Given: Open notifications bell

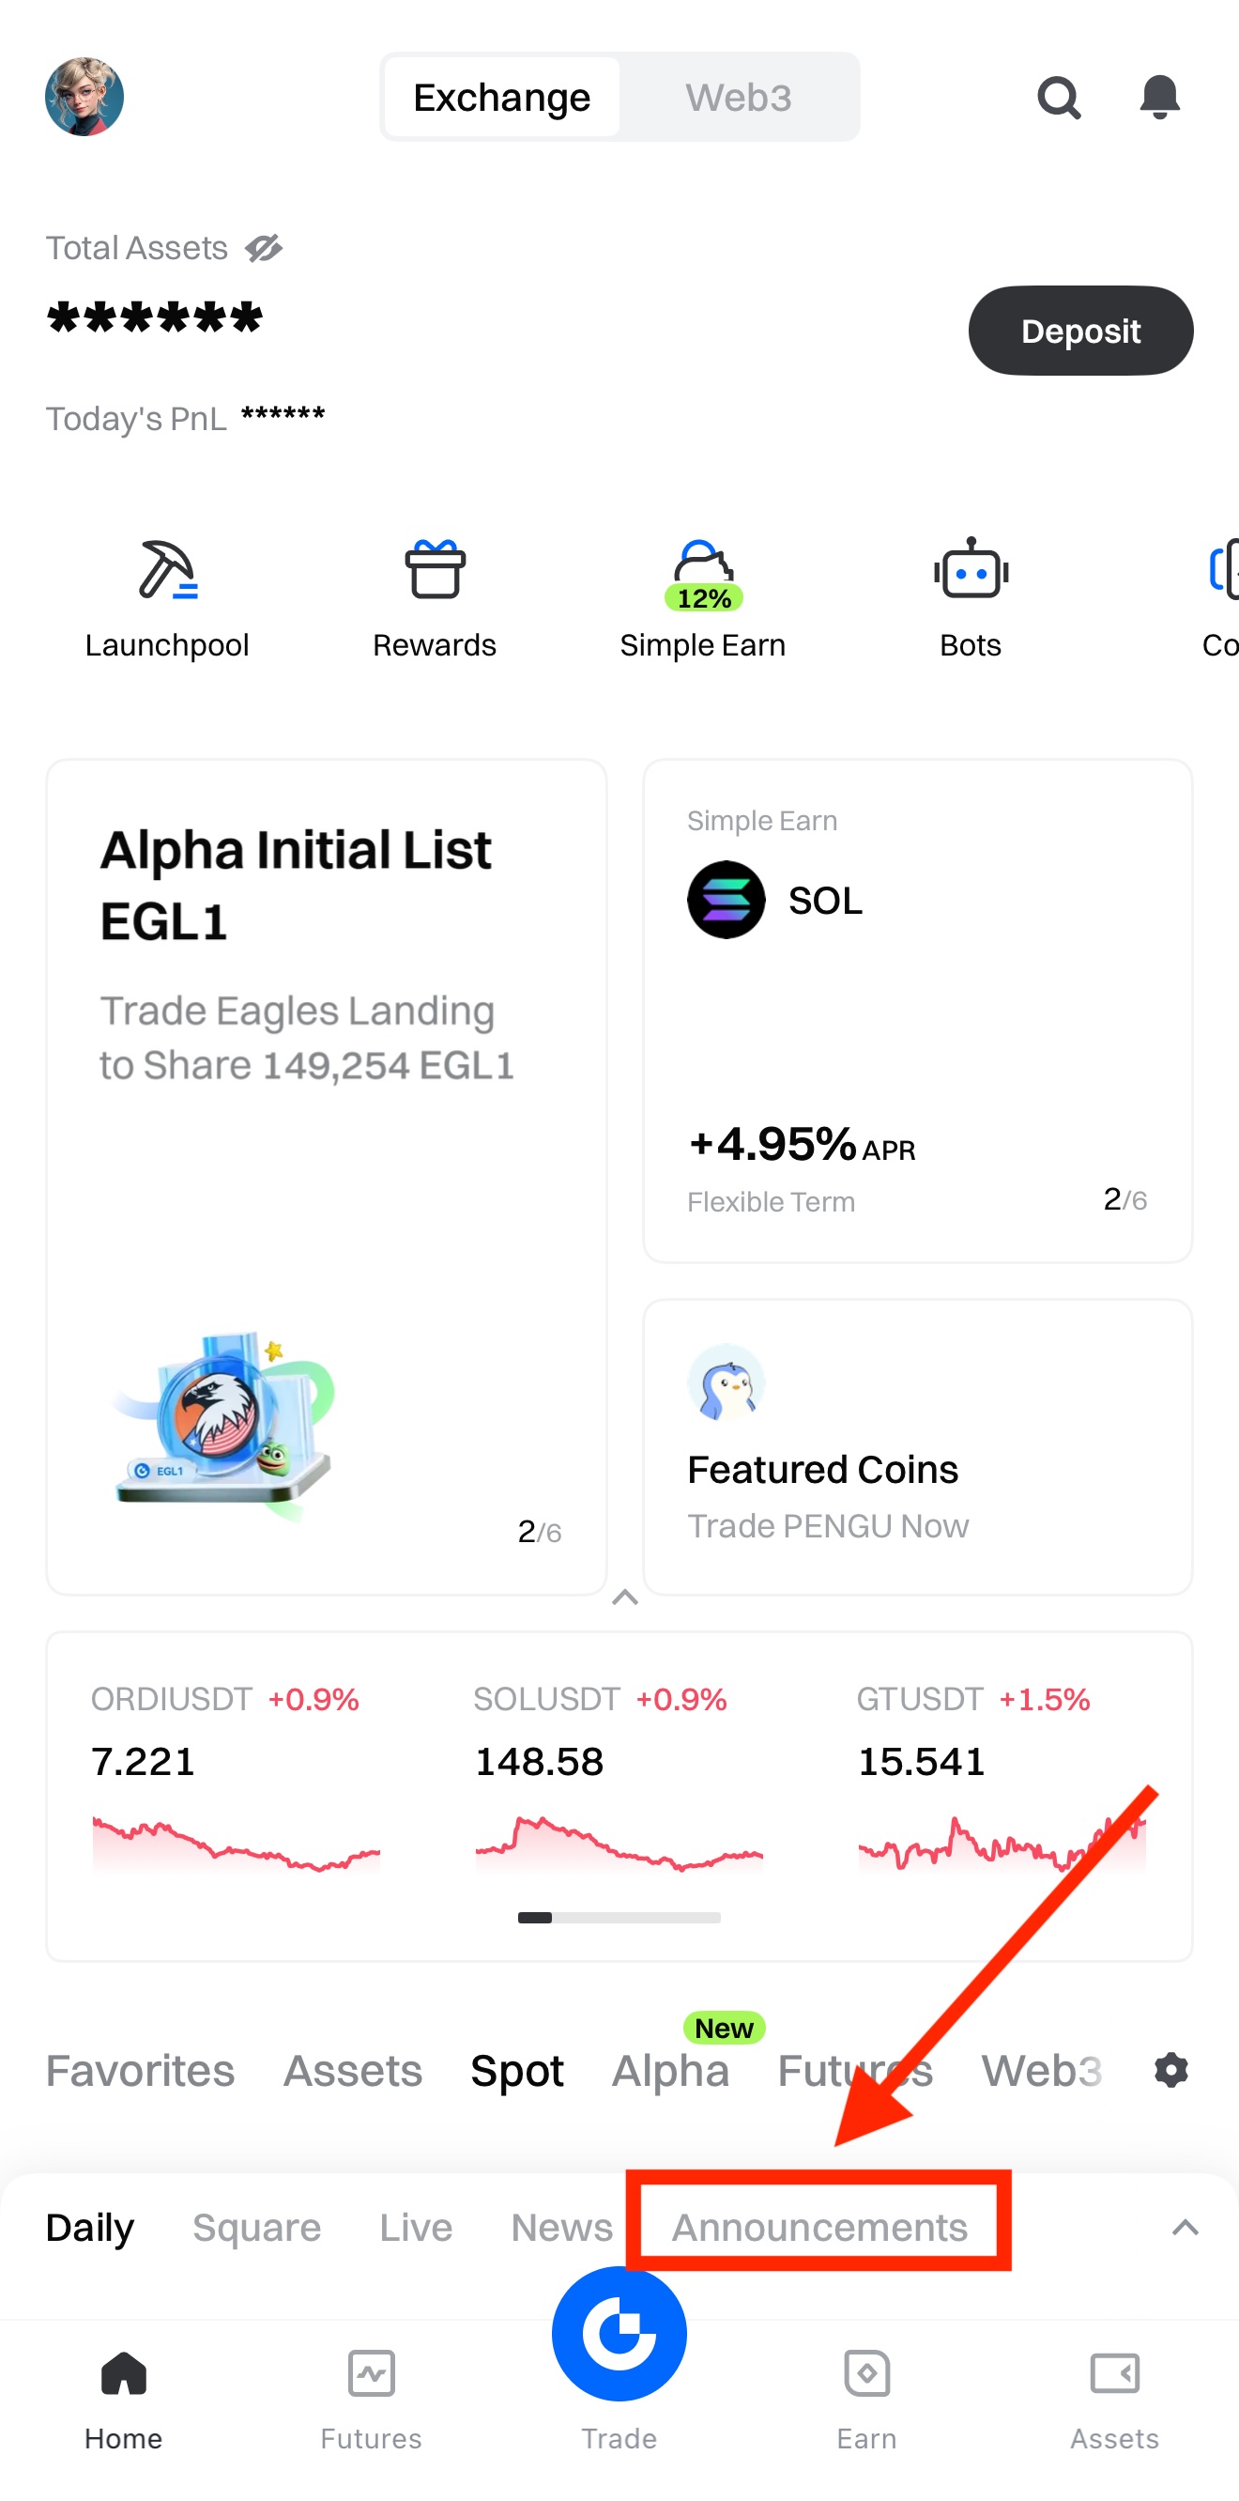Looking at the screenshot, I should click(1158, 97).
